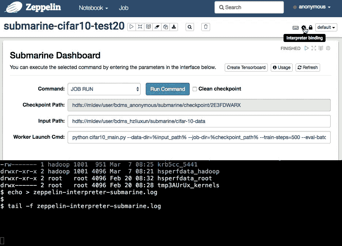Toggle paragraph output book icon
This screenshot has height=246, width=342.
pyautogui.click(x=321, y=48)
